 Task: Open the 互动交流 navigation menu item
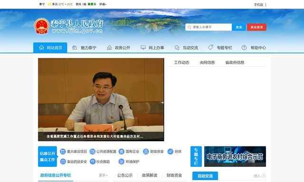point(186,47)
